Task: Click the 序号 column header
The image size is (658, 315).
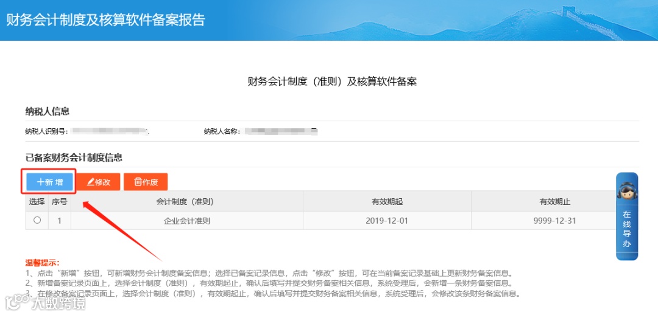Action: [60, 202]
